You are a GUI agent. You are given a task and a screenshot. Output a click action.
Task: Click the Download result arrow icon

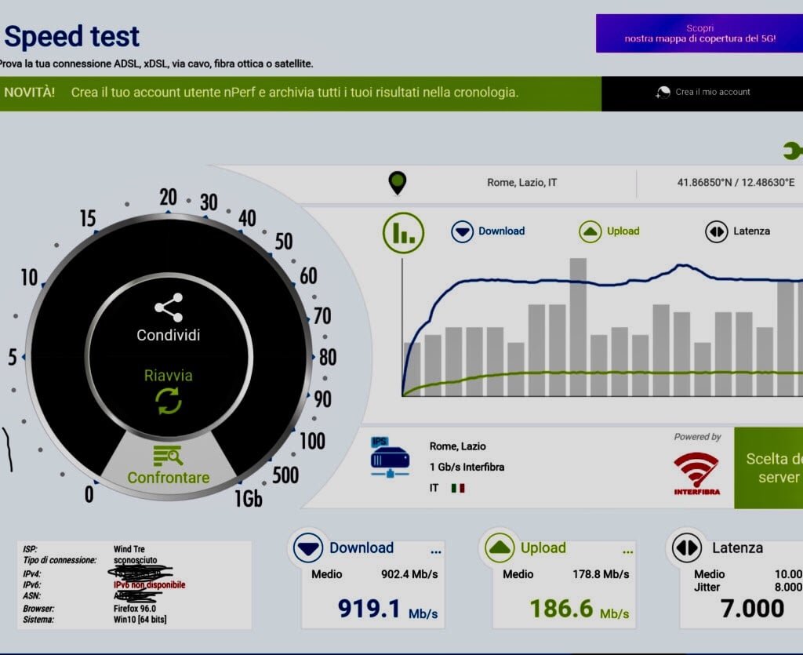[307, 548]
